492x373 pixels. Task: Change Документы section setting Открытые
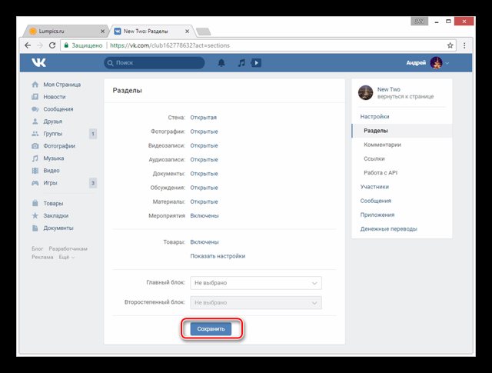(204, 174)
